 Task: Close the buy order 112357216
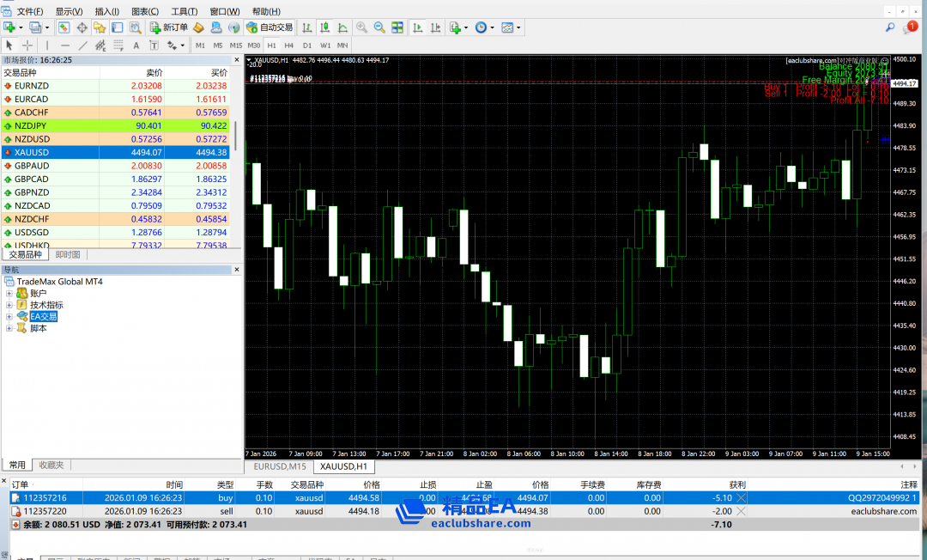742,497
